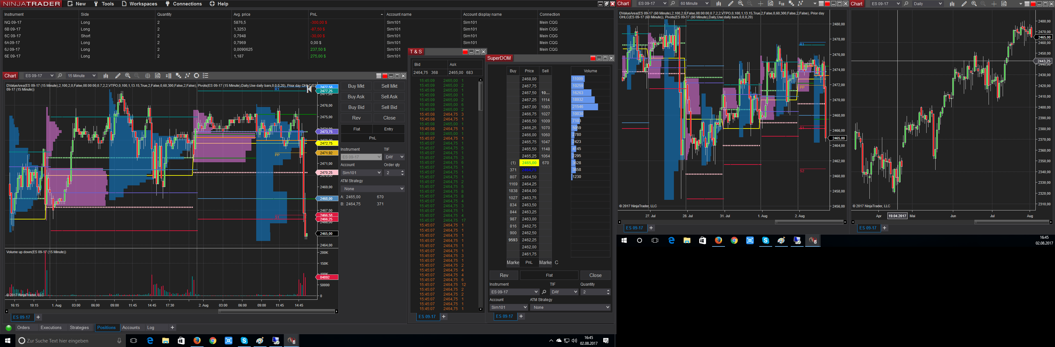The image size is (1055, 347).
Task: Click Rev button in Chart Trader
Action: pyautogui.click(x=356, y=118)
